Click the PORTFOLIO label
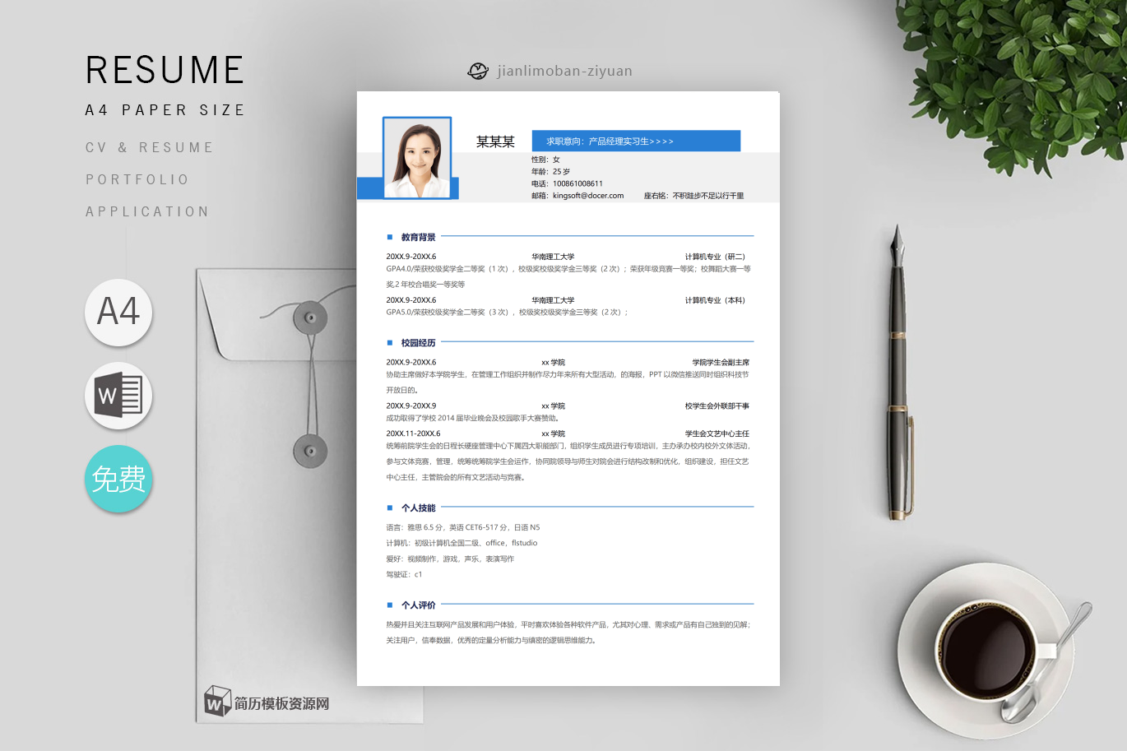 [x=137, y=179]
